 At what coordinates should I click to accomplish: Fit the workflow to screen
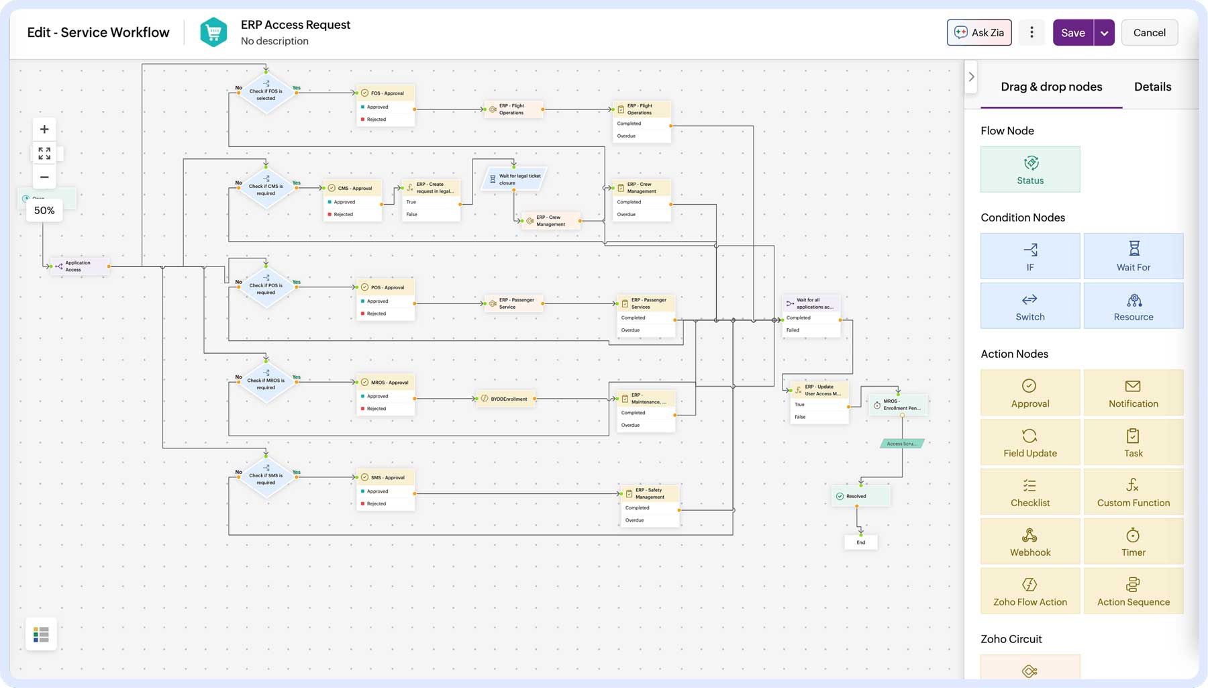[44, 154]
